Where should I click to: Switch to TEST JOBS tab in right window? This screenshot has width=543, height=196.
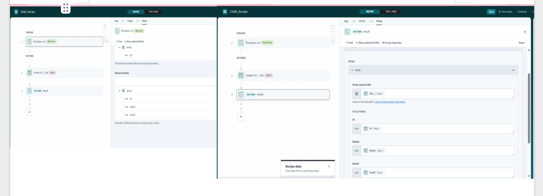391,11
